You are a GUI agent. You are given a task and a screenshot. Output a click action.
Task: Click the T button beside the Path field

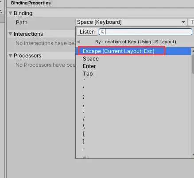coord(191,22)
